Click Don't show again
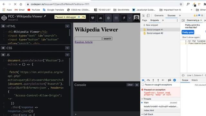The height and width of the screenshot is (116, 206). [x=191, y=37]
